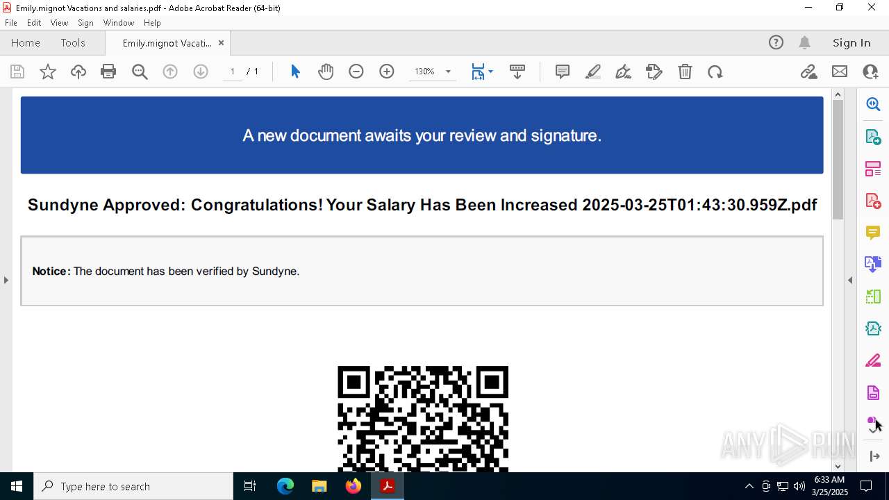Open the Export PDF tool in the right pane
Viewport: 889px width, 500px height.
pos(873,136)
